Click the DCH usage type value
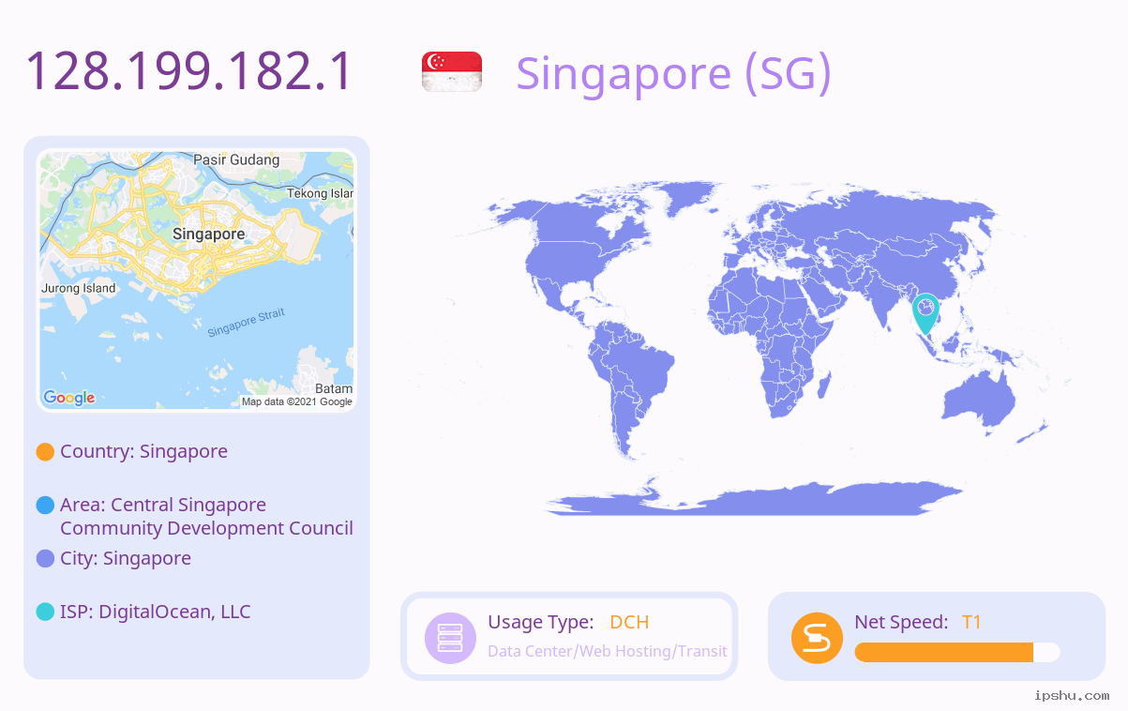The height and width of the screenshot is (711, 1128). tap(629, 622)
